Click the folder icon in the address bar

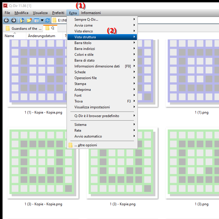[x=55, y=20]
